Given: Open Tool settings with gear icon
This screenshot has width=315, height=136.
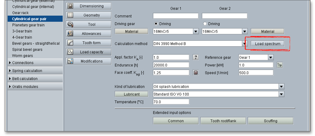Looking at the screenshot, I should point(70,24).
